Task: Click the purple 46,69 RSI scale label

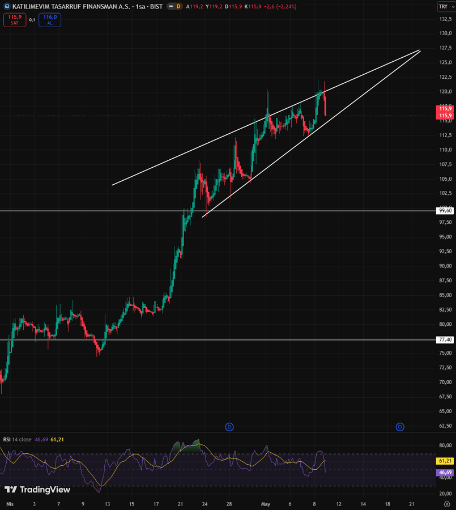Action: (x=445, y=472)
